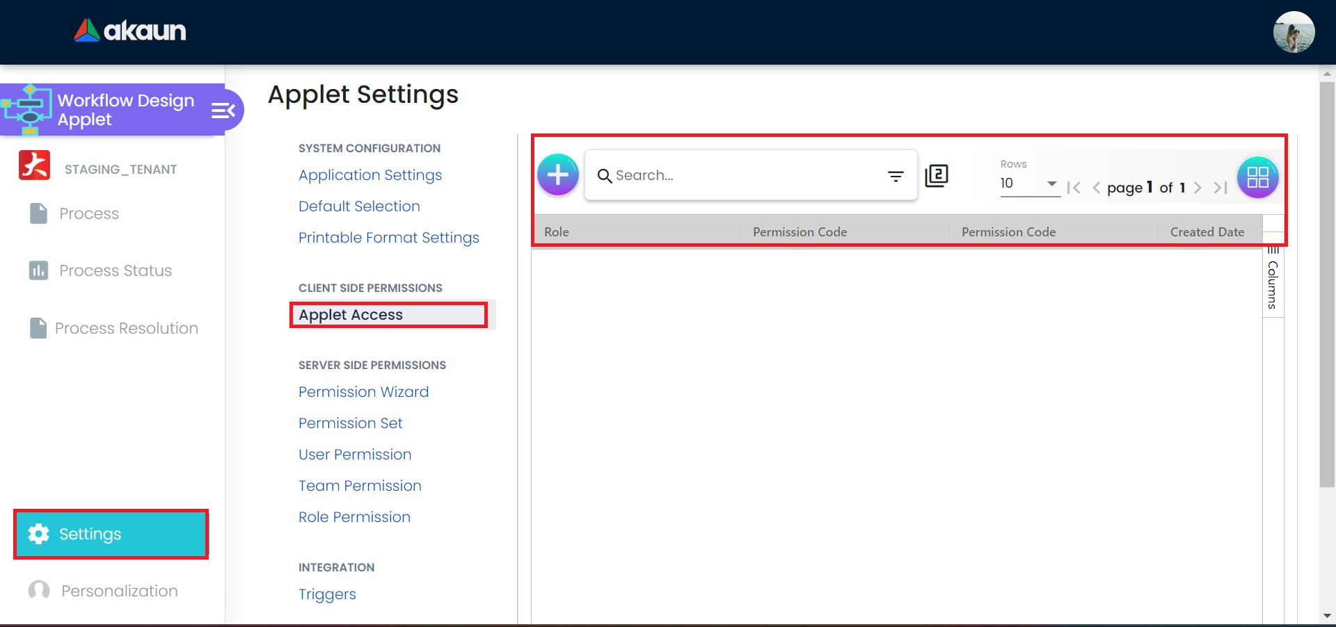Collapse the Workflow Design Applet sidebar
This screenshot has height=627, width=1336.
(x=223, y=111)
